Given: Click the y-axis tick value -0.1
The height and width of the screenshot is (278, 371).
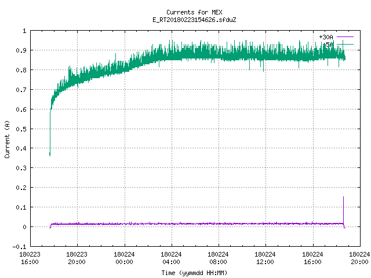Looking at the screenshot, I should (19, 247).
